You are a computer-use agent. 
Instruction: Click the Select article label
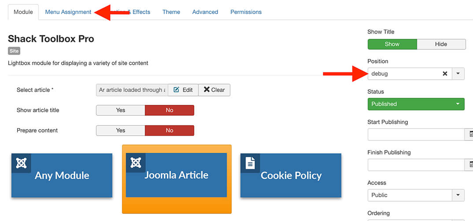point(35,90)
